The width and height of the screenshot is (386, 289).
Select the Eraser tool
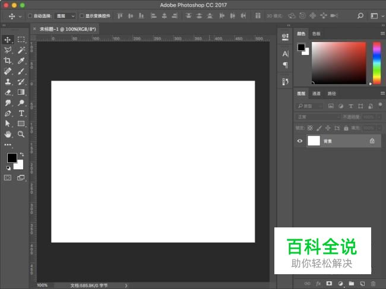coord(8,92)
